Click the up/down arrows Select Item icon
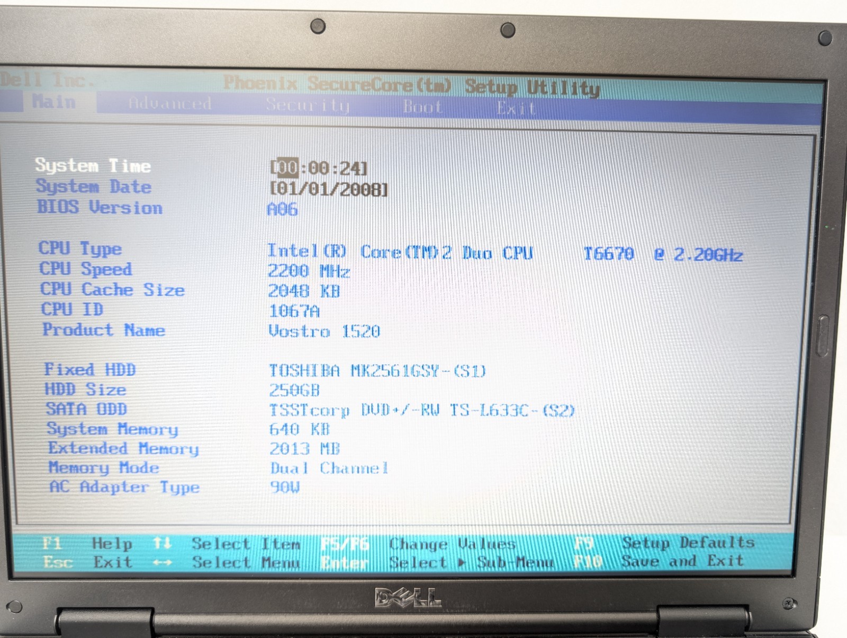Viewport: 847px width, 638px height. tap(162, 543)
